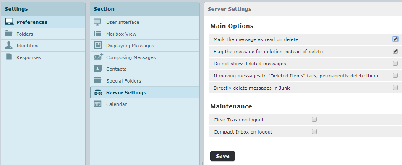This screenshot has height=165, width=402.
Task: Open the Preferences settings tab
Action: (x=43, y=22)
